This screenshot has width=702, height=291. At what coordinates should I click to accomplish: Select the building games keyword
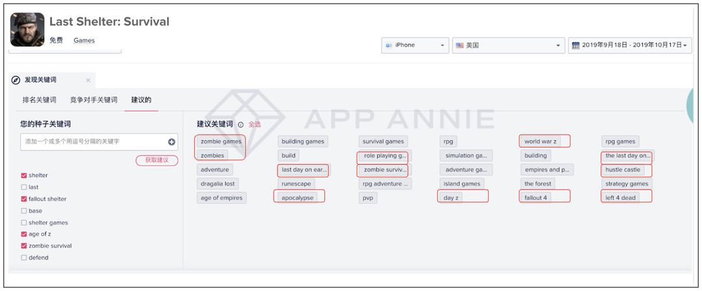tap(303, 141)
